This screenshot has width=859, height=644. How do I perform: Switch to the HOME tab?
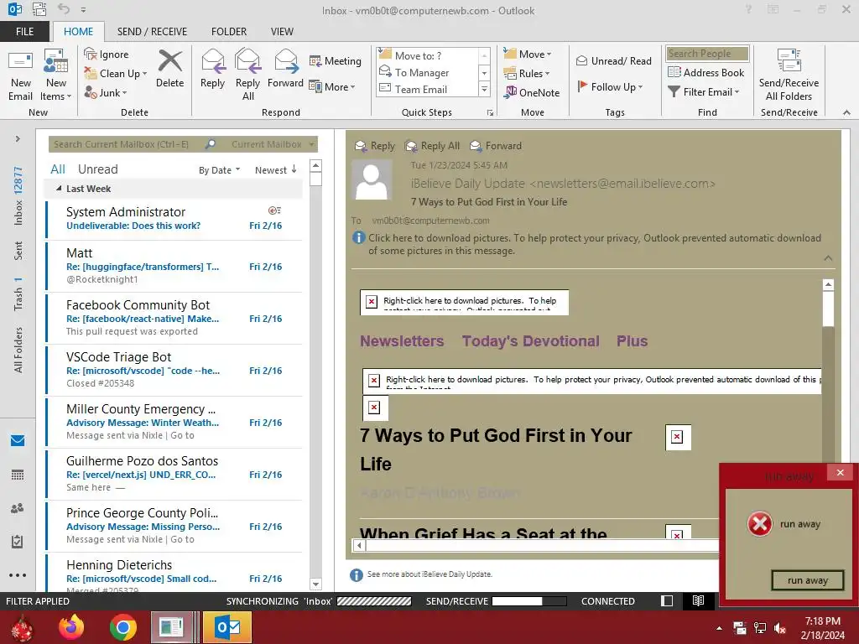(x=78, y=32)
